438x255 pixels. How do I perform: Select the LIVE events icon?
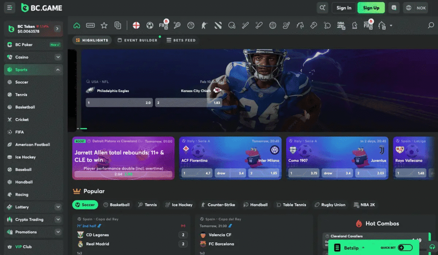pos(90,25)
